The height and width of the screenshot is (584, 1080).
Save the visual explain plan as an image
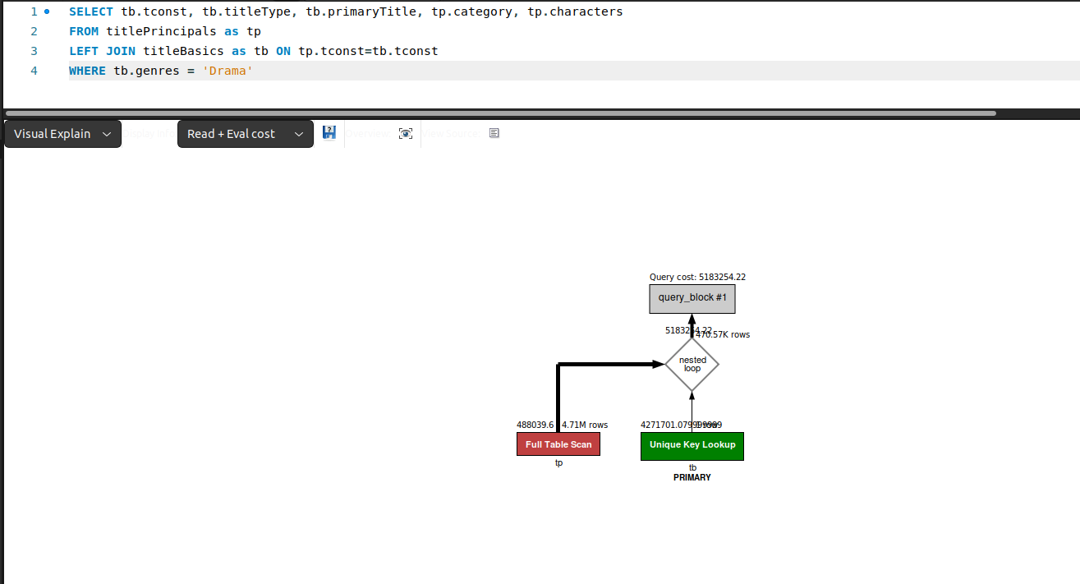tap(329, 132)
